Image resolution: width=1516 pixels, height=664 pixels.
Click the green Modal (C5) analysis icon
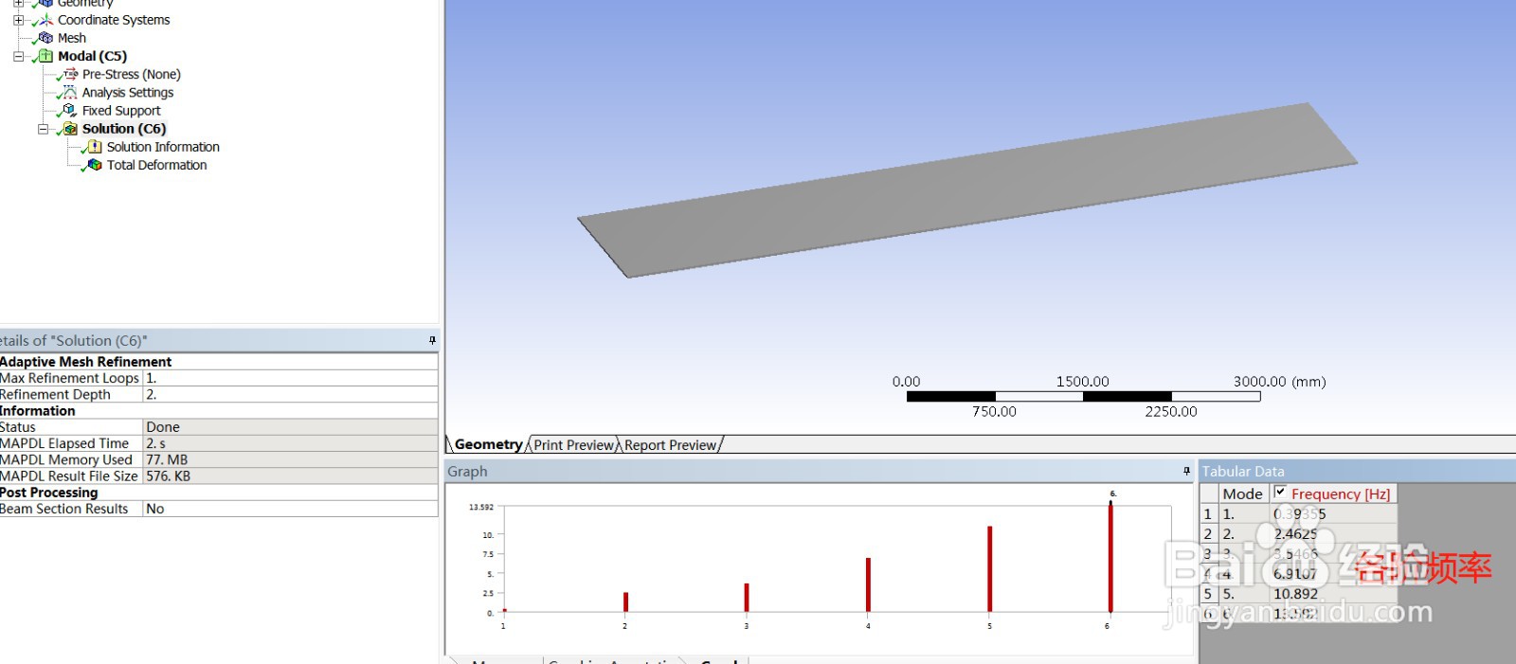pos(45,56)
